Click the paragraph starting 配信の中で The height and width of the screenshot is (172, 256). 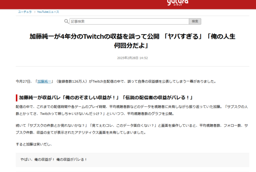[x=132, y=110]
